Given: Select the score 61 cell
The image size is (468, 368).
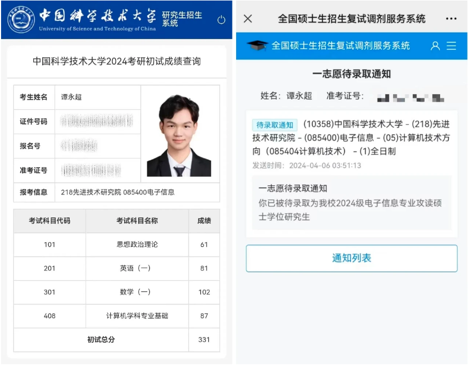Looking at the screenshot, I should tap(204, 245).
